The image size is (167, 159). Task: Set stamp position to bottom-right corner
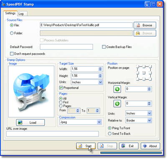tap(150, 79)
